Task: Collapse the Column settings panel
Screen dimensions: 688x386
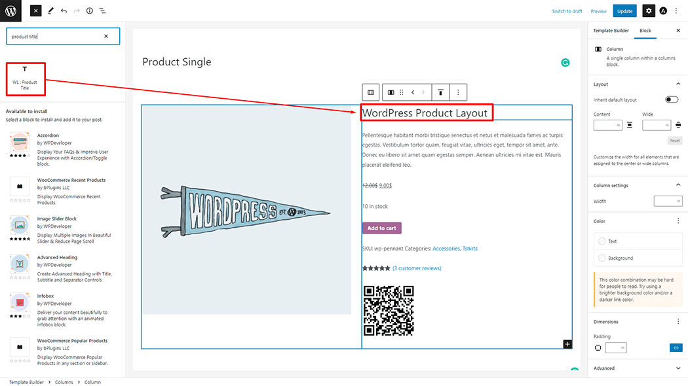Action: point(678,185)
